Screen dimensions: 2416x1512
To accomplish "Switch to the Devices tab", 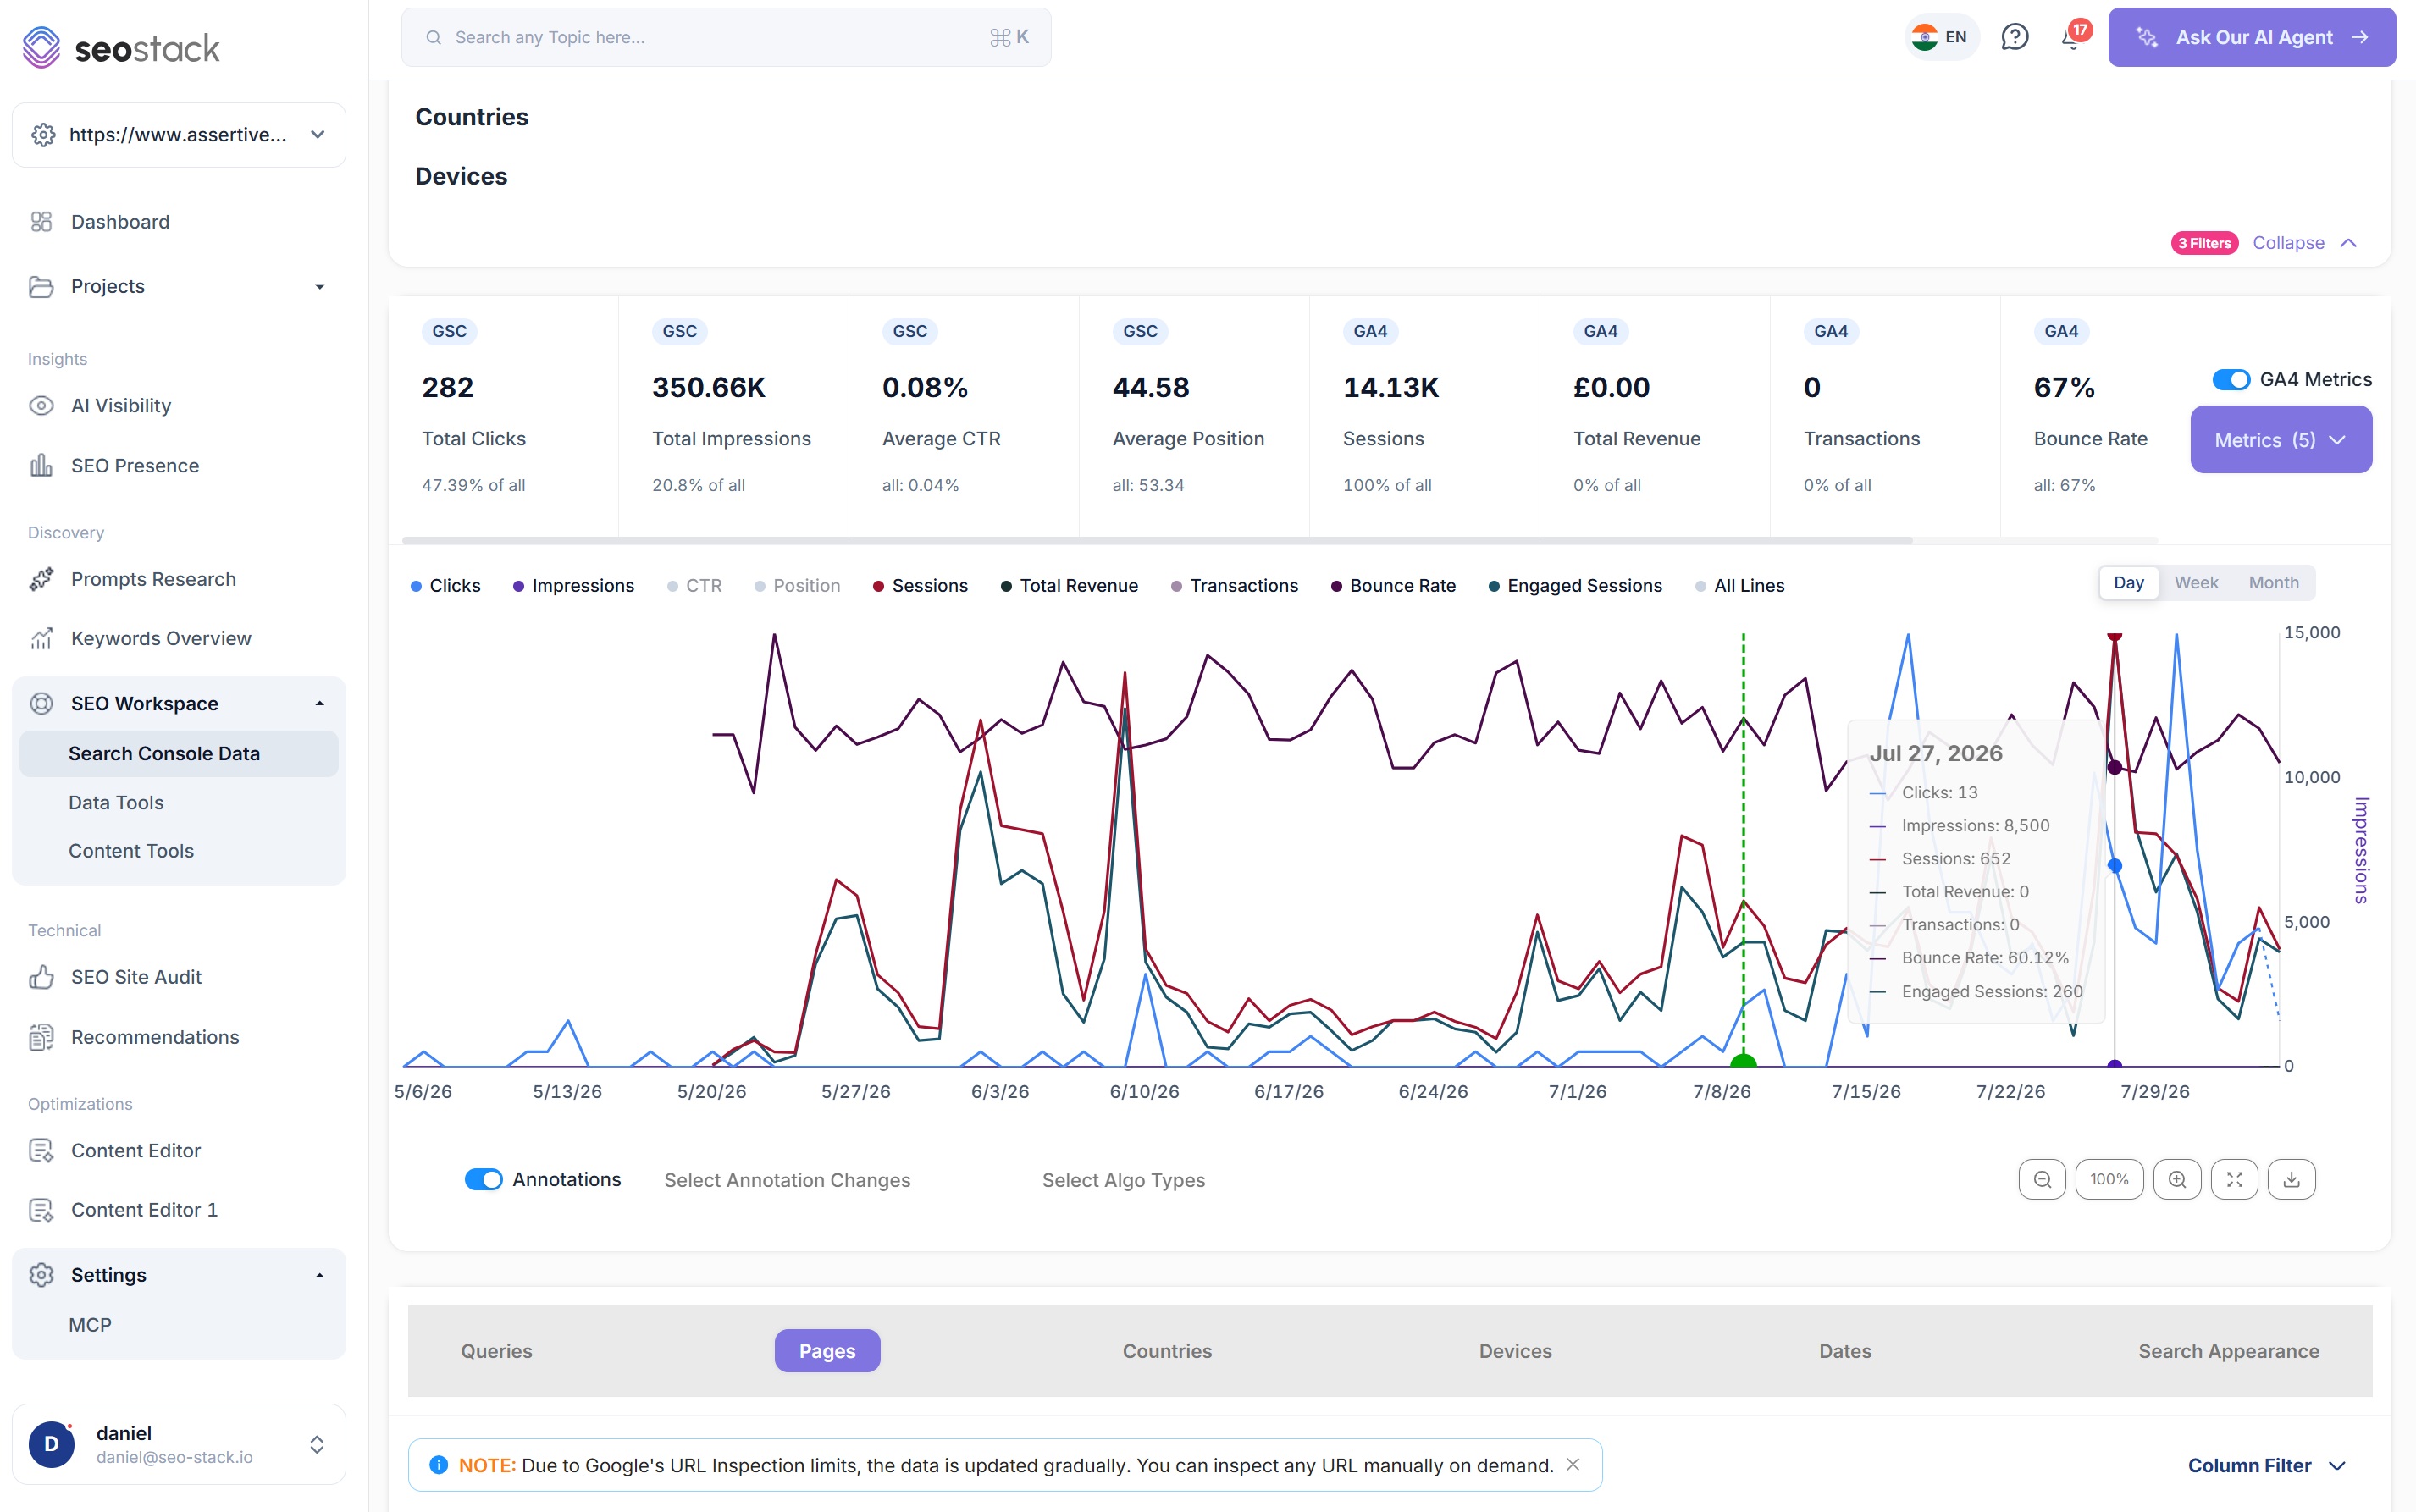I will 1515,1352.
